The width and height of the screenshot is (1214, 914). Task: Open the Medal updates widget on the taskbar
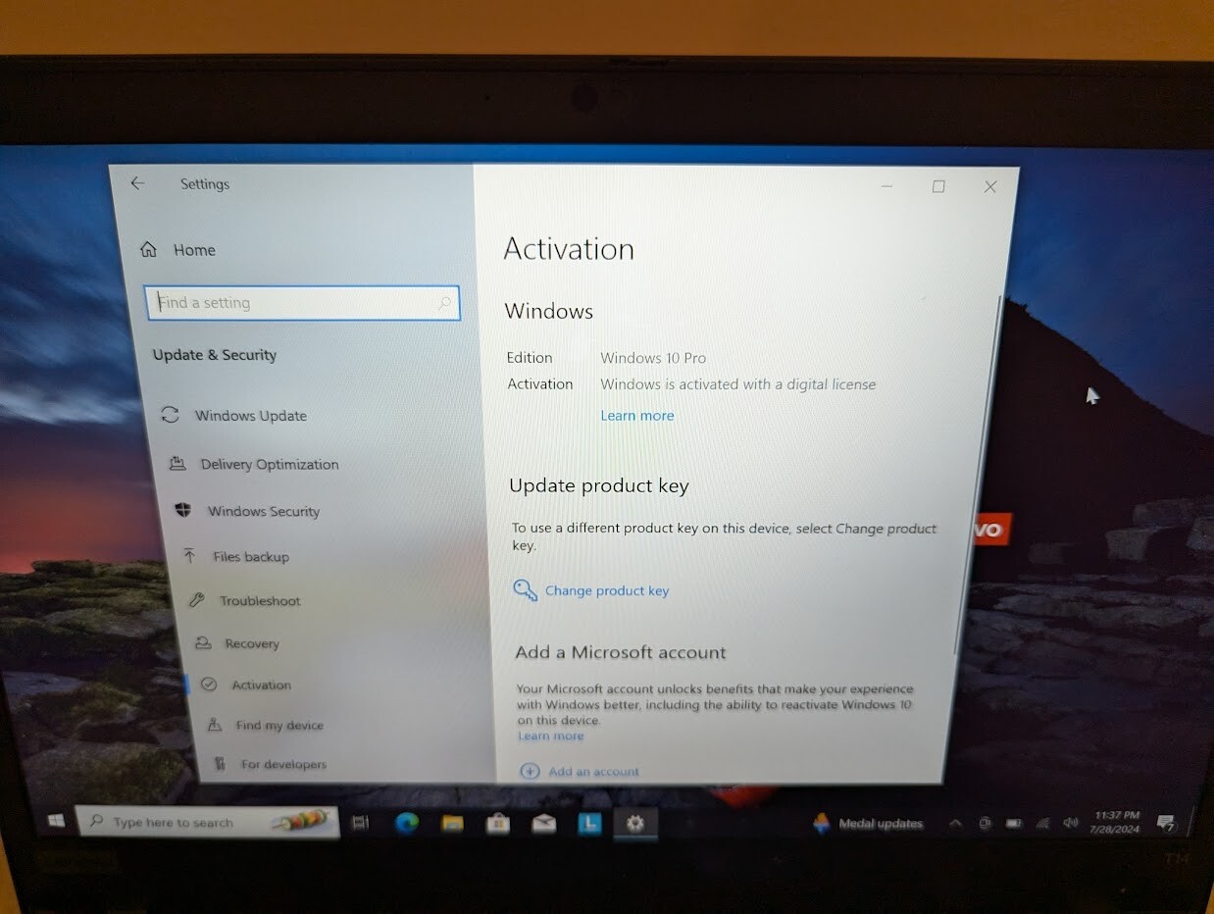868,823
